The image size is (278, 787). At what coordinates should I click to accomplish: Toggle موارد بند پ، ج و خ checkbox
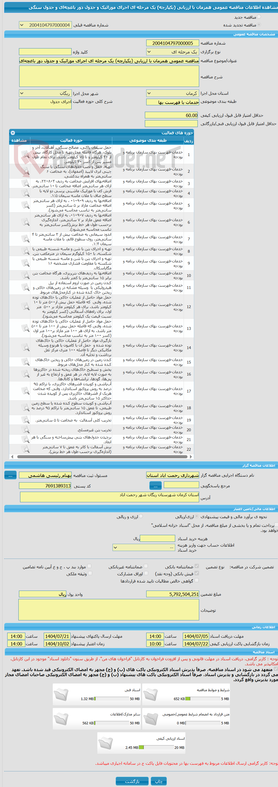[x=89, y=566]
